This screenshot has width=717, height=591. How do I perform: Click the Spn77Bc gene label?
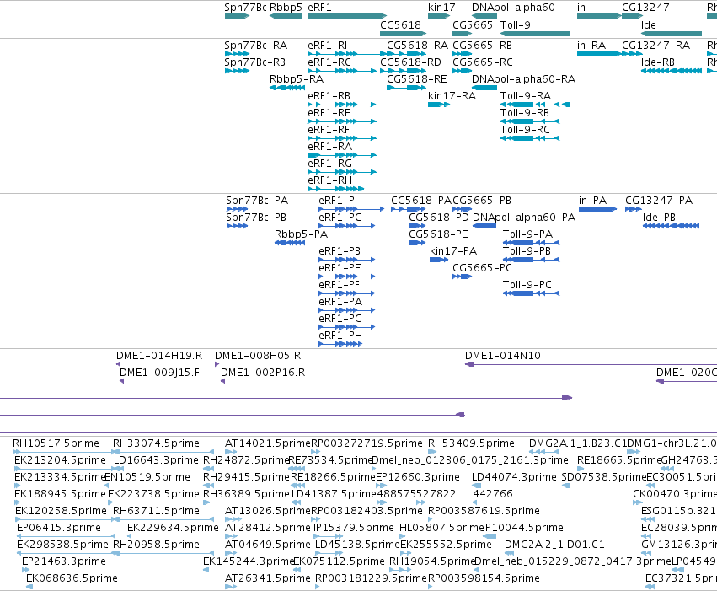tap(245, 8)
